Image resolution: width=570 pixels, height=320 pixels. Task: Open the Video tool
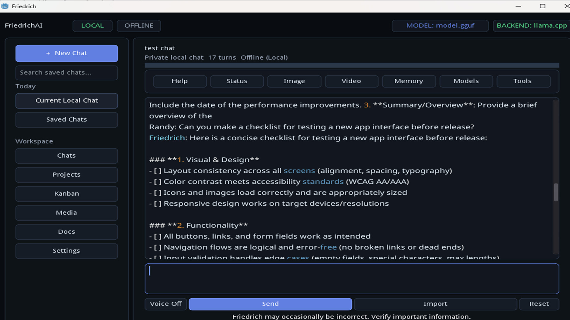(x=351, y=81)
